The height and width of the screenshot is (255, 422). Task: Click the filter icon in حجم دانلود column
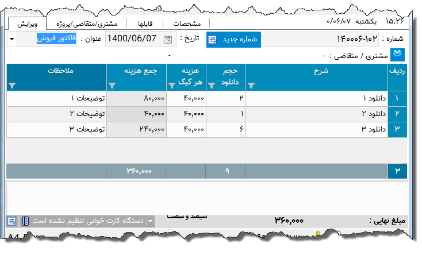[210, 84]
